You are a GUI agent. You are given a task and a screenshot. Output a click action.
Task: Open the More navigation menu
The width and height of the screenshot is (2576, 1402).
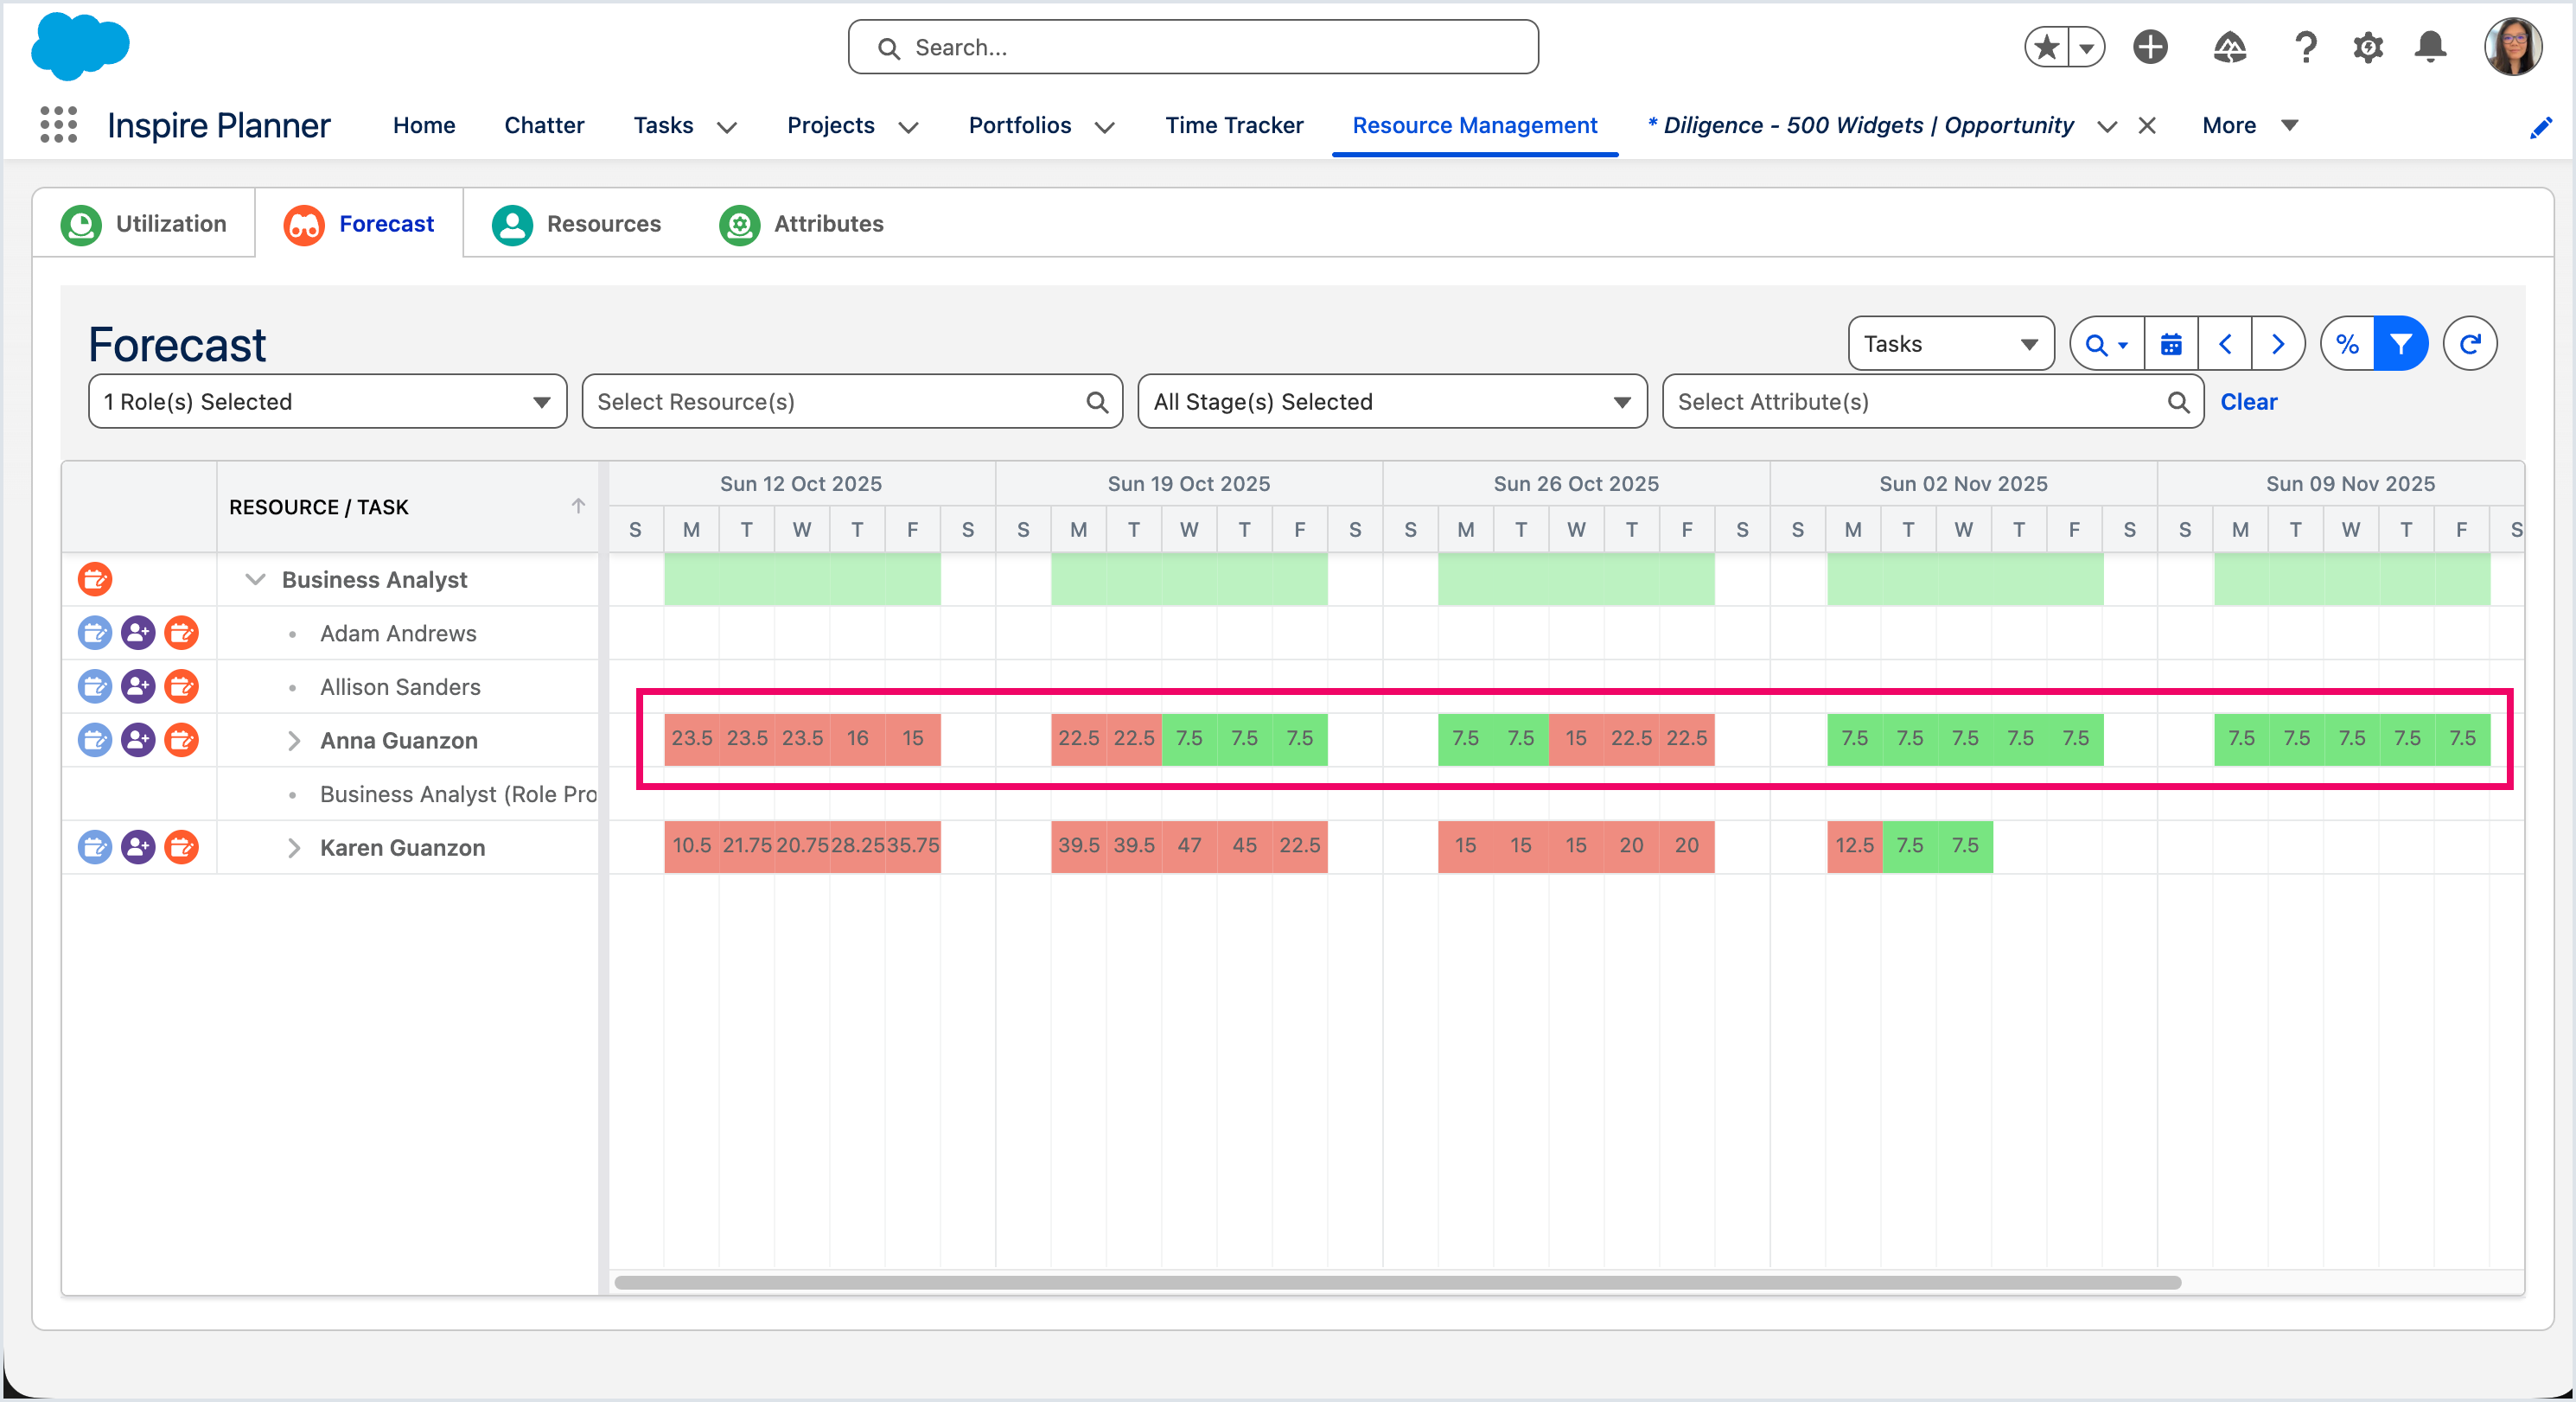point(2250,125)
